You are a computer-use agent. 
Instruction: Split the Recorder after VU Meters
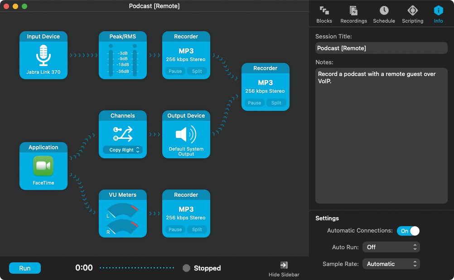point(197,229)
